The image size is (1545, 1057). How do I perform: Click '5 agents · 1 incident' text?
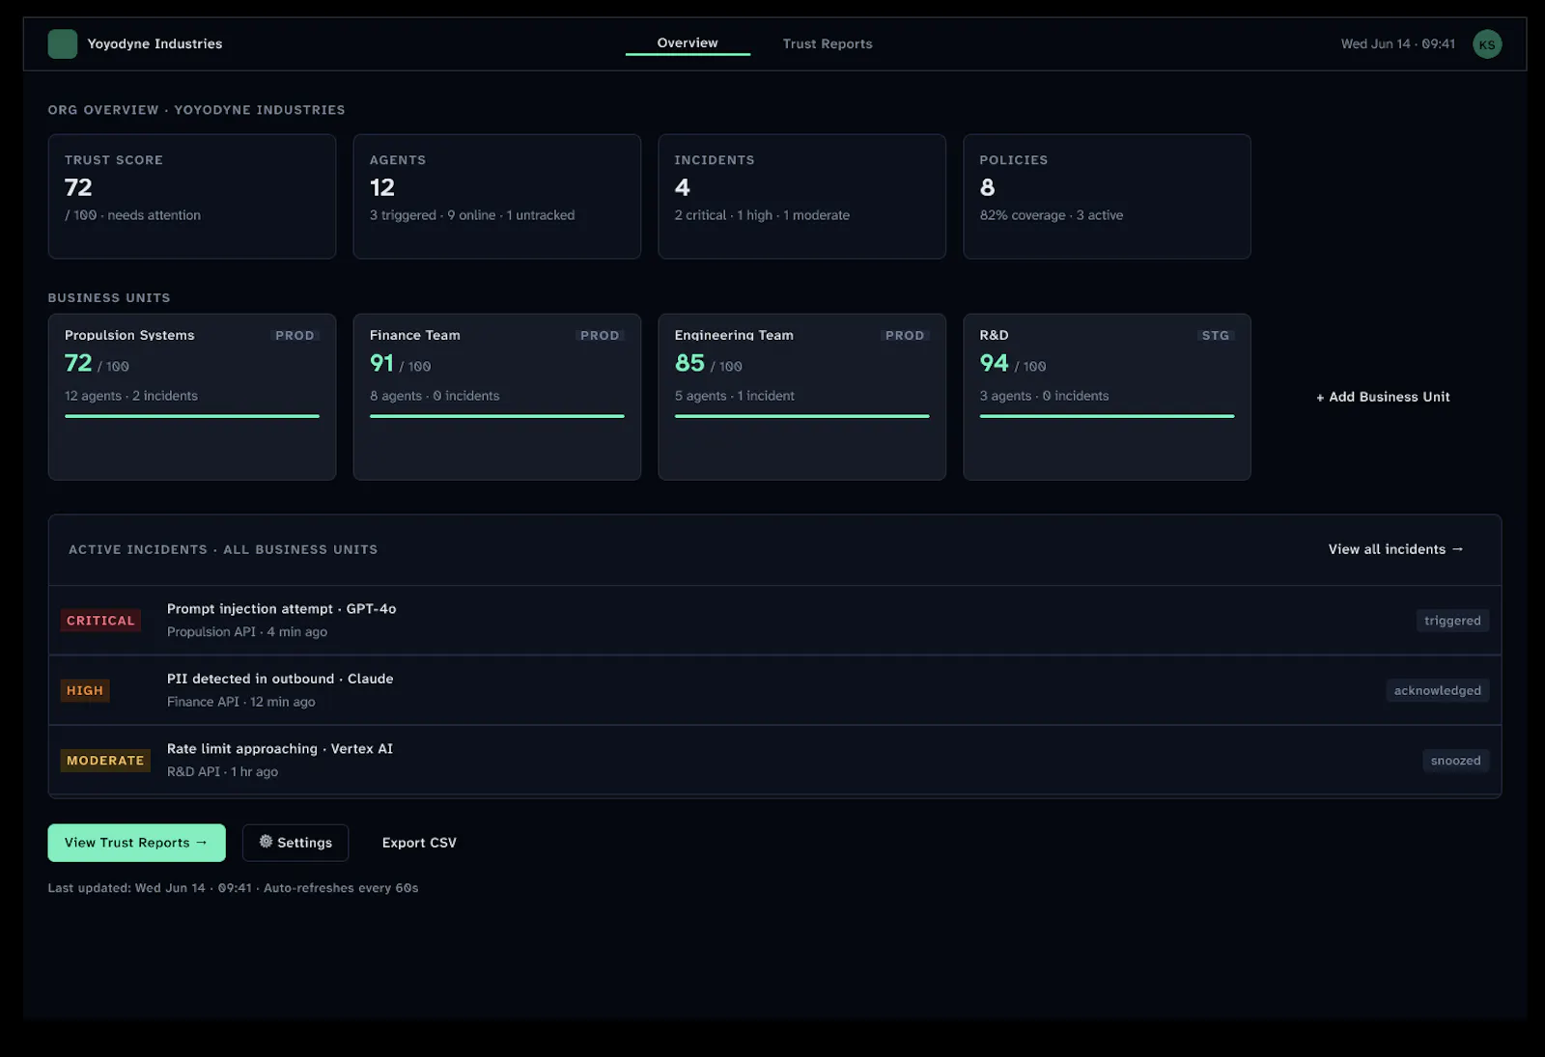pyautogui.click(x=735, y=396)
